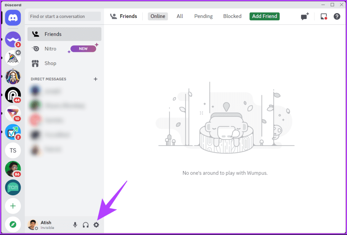The width and height of the screenshot is (347, 235).
Task: Open Discord user settings via gear icon
Action: [96, 225]
